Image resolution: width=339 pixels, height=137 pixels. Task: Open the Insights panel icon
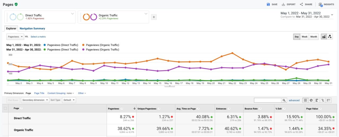[320, 5]
